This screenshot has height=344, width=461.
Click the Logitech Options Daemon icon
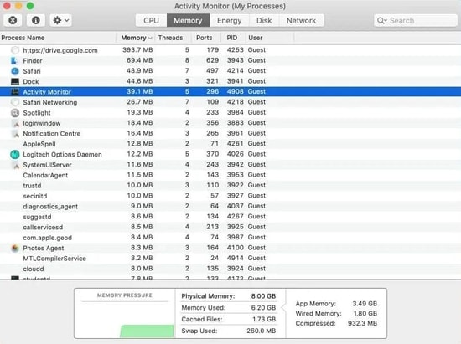pos(15,154)
